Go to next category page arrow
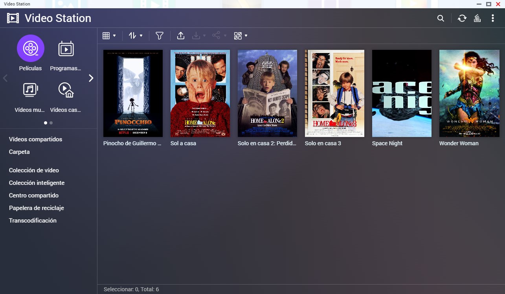The width and height of the screenshot is (505, 294). (x=91, y=78)
